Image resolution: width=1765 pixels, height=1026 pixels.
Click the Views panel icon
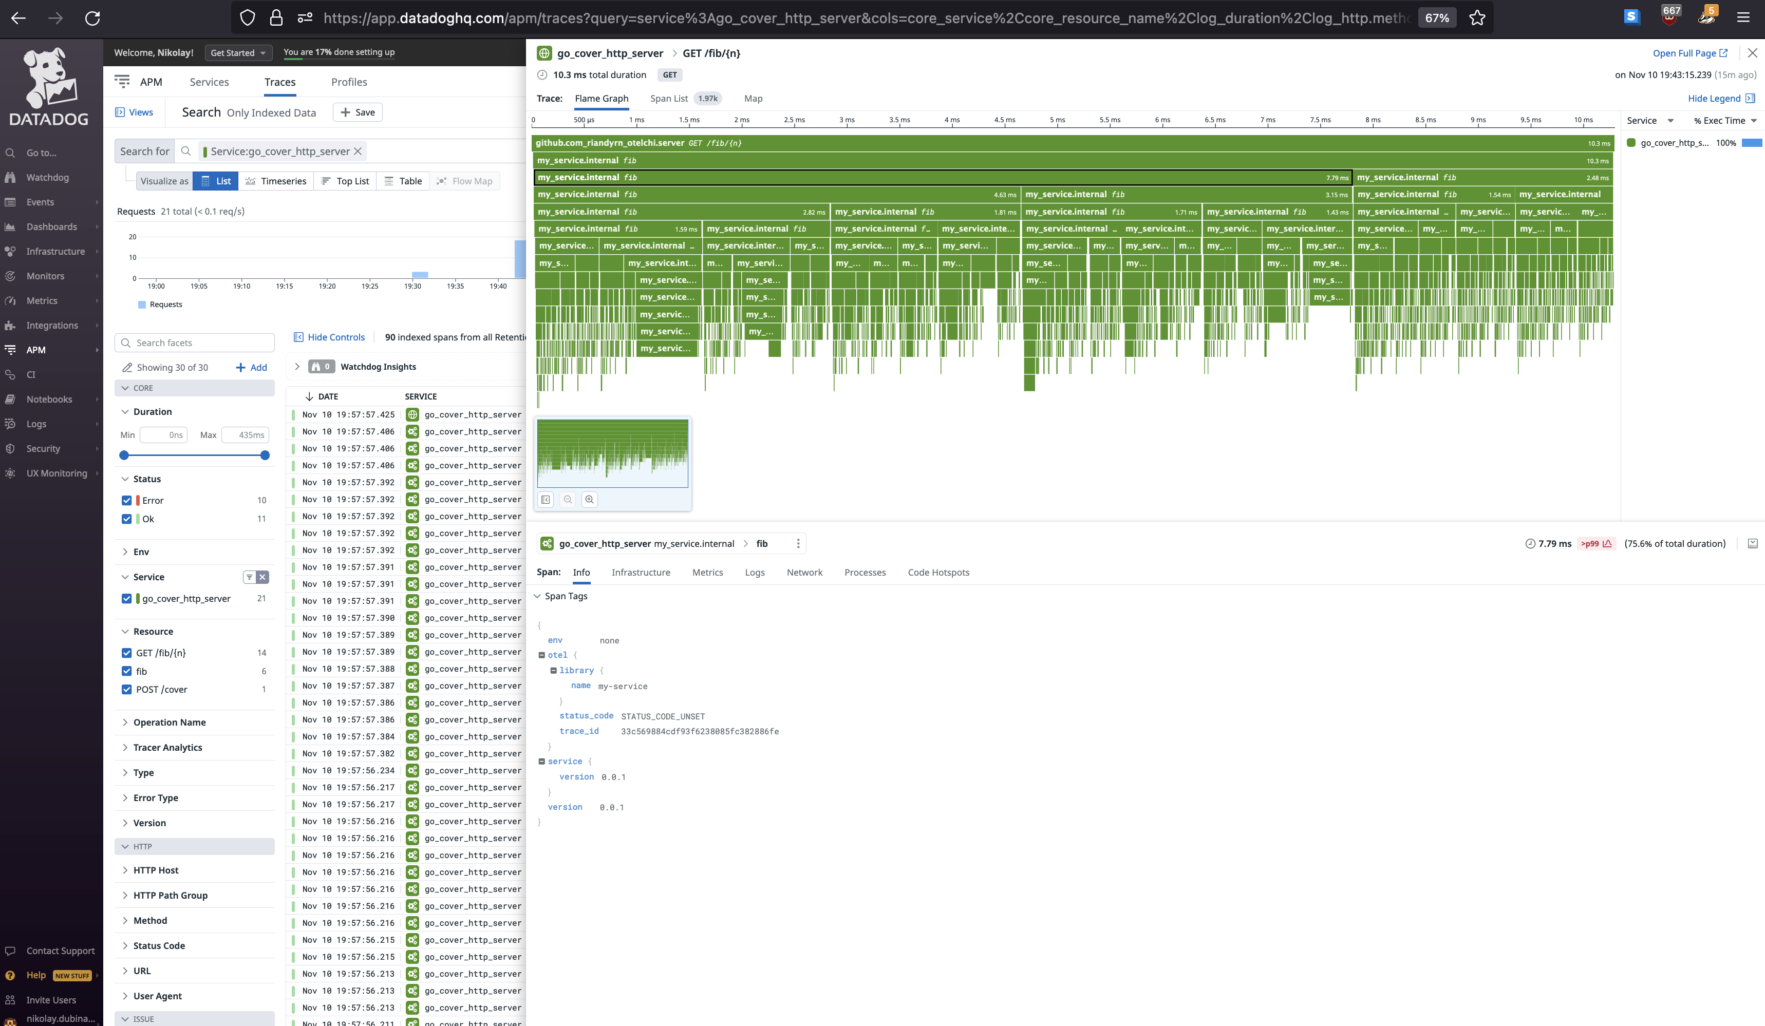point(120,112)
